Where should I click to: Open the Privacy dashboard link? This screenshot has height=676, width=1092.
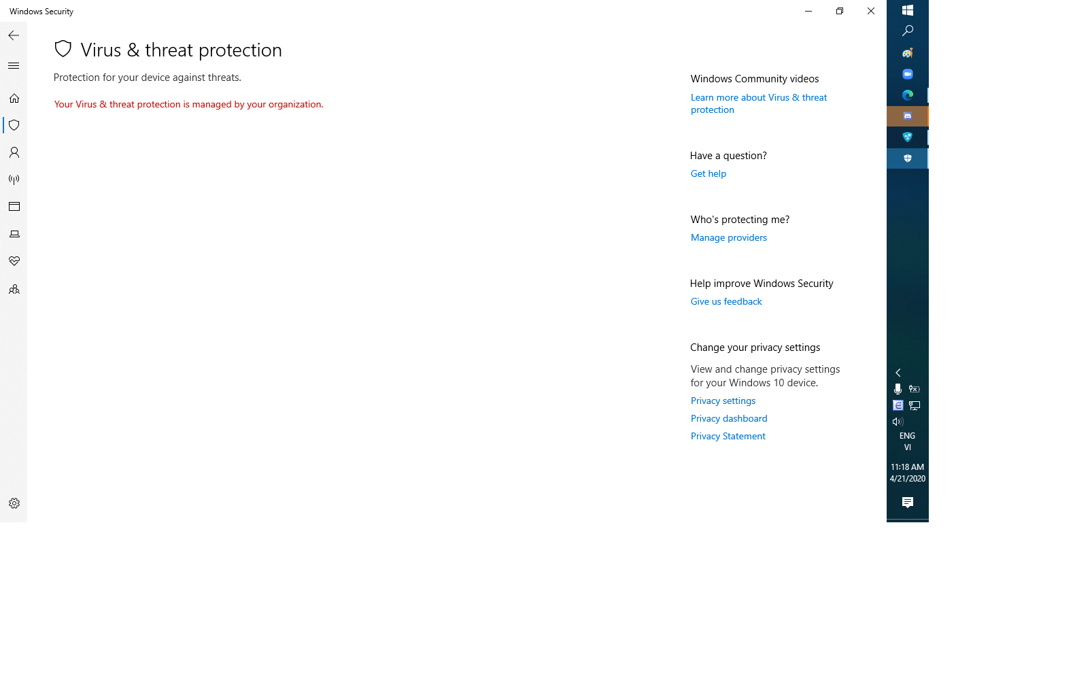(x=729, y=418)
